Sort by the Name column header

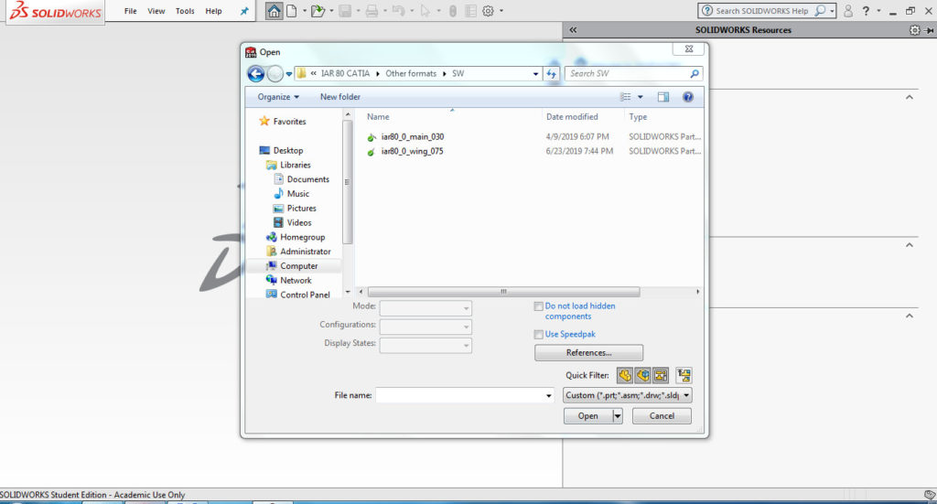(378, 117)
